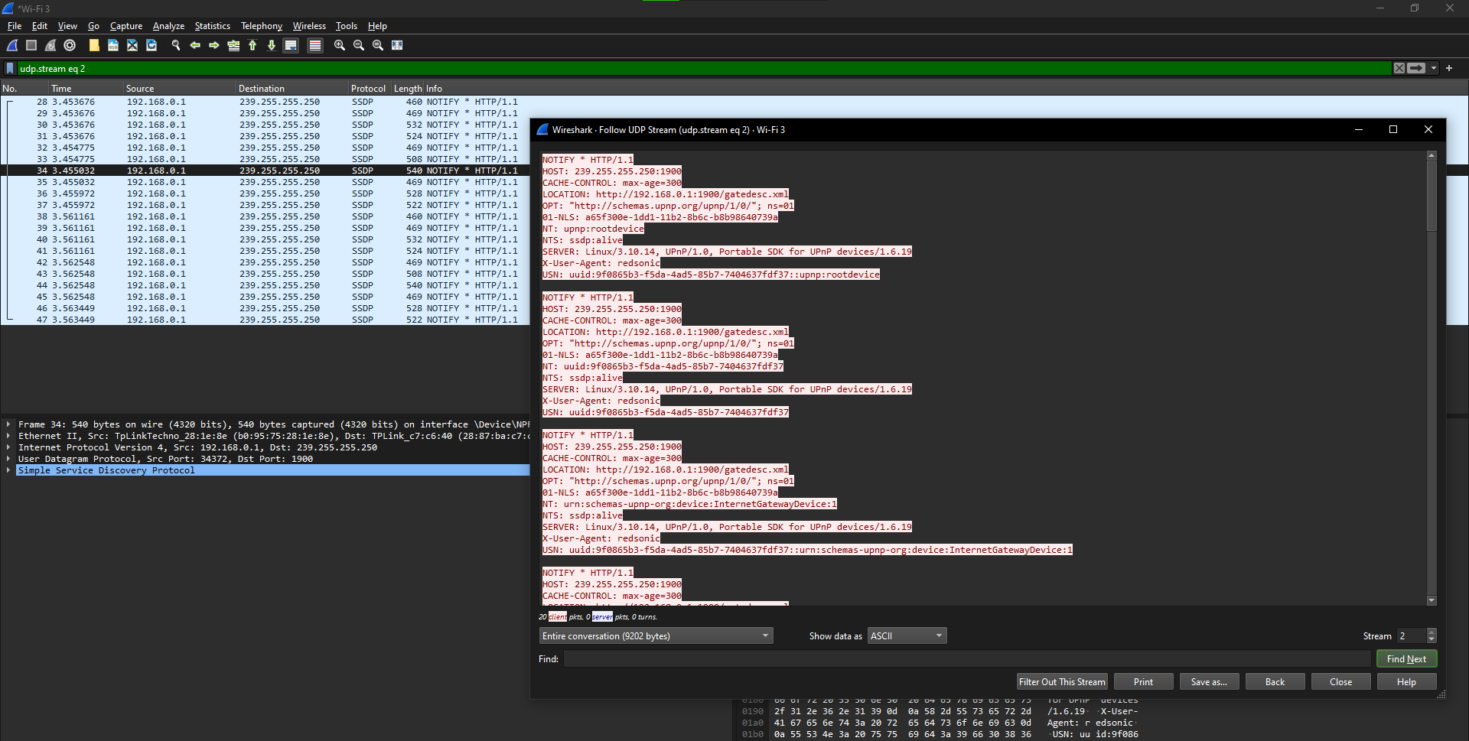Click the display filter bookmark icon
Image resolution: width=1469 pixels, height=741 pixels.
(x=10, y=68)
